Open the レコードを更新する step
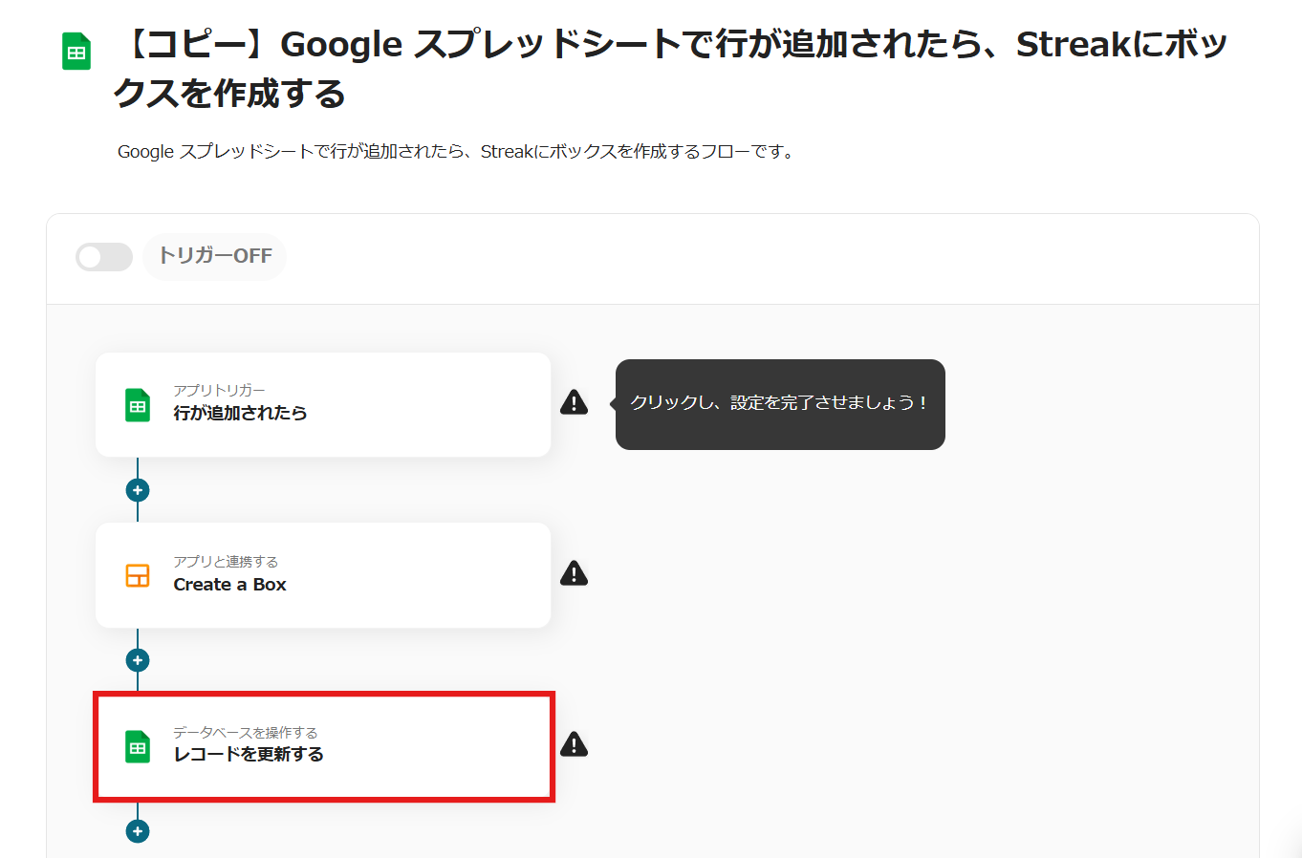Screen dimensions: 1302x858 pyautogui.click(x=324, y=746)
